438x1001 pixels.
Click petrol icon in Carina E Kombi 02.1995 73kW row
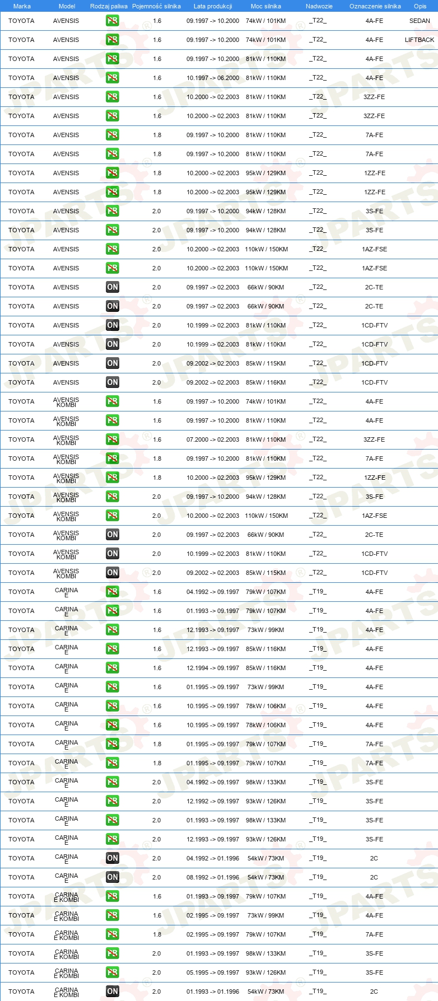point(113,915)
